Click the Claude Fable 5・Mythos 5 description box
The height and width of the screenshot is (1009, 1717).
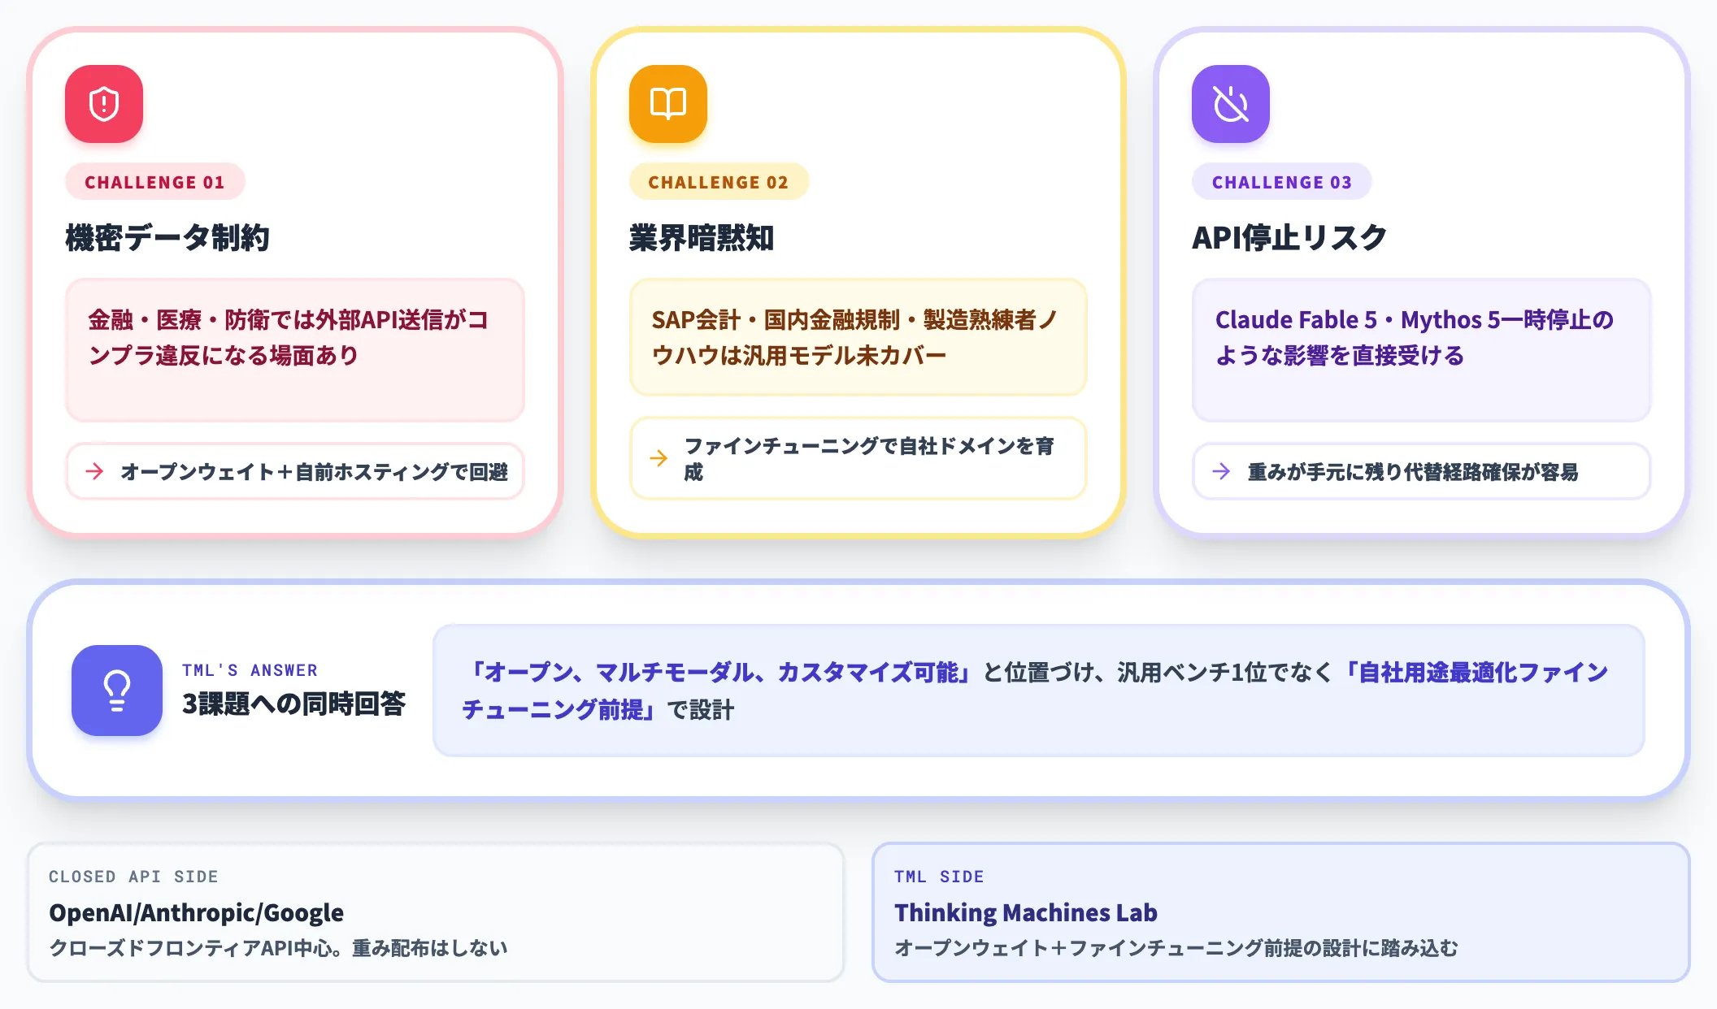point(1421,350)
